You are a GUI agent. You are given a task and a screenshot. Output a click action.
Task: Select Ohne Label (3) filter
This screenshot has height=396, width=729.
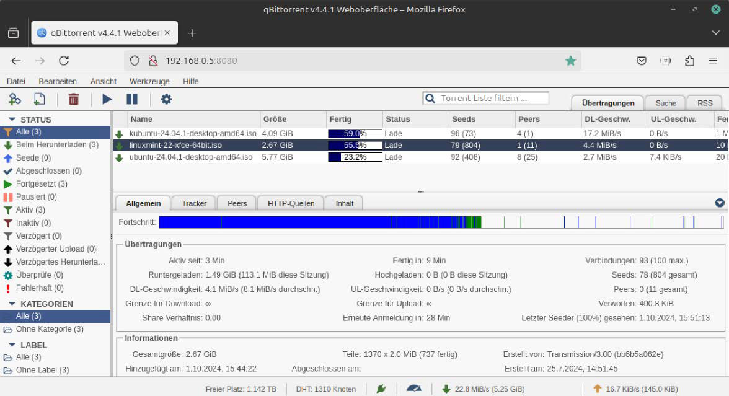[x=55, y=371]
